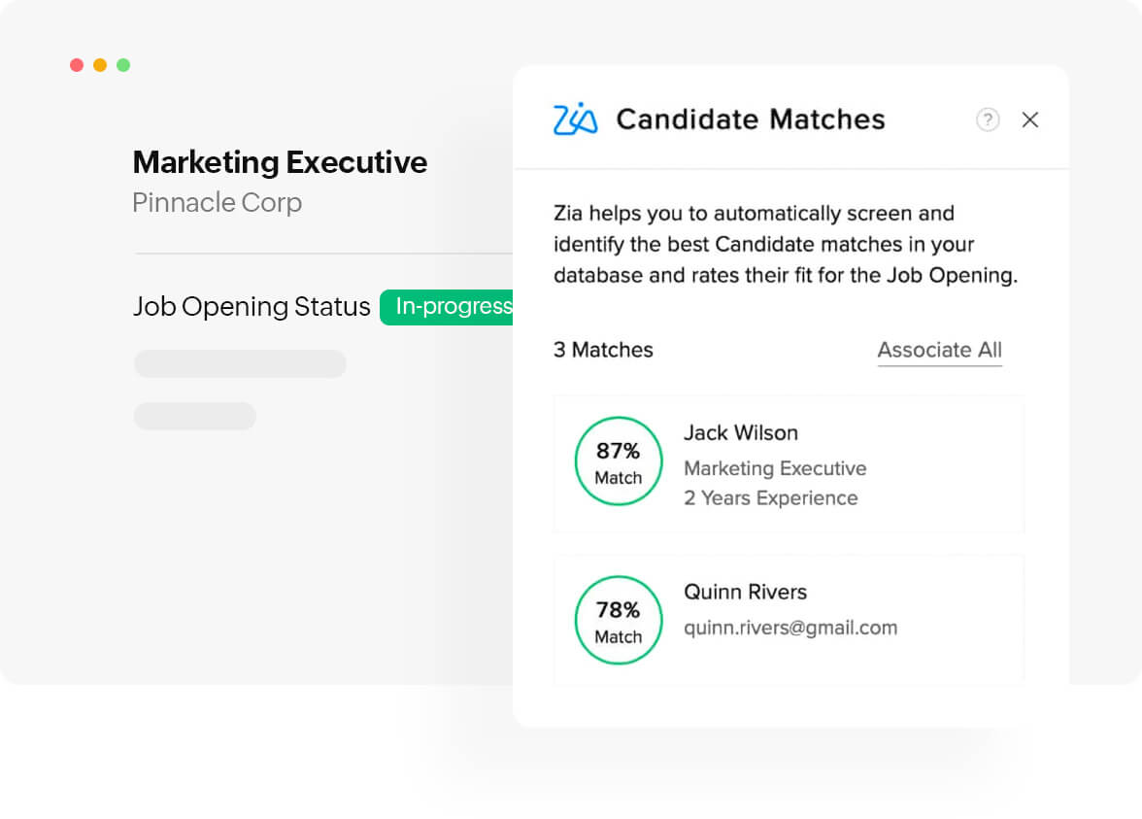Click the Candidate Matches panel heading
This screenshot has width=1142, height=819.
(x=751, y=119)
